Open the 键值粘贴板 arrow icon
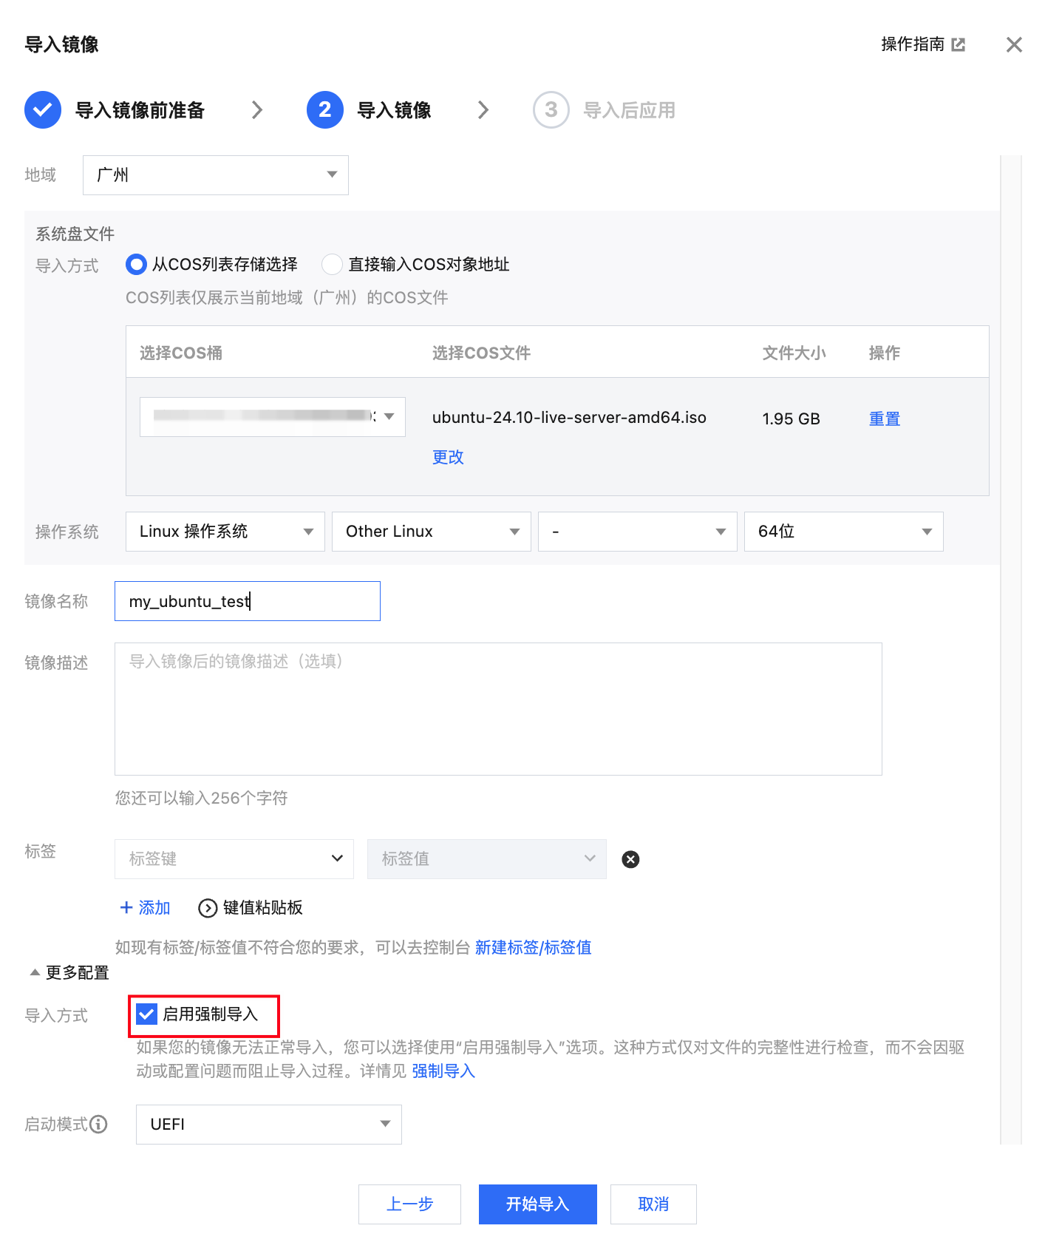The image size is (1045, 1251). coord(208,908)
